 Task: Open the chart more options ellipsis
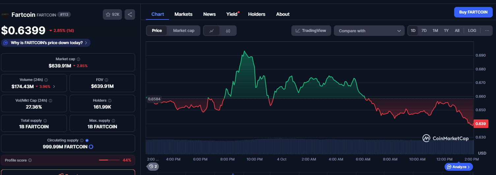[487, 31]
